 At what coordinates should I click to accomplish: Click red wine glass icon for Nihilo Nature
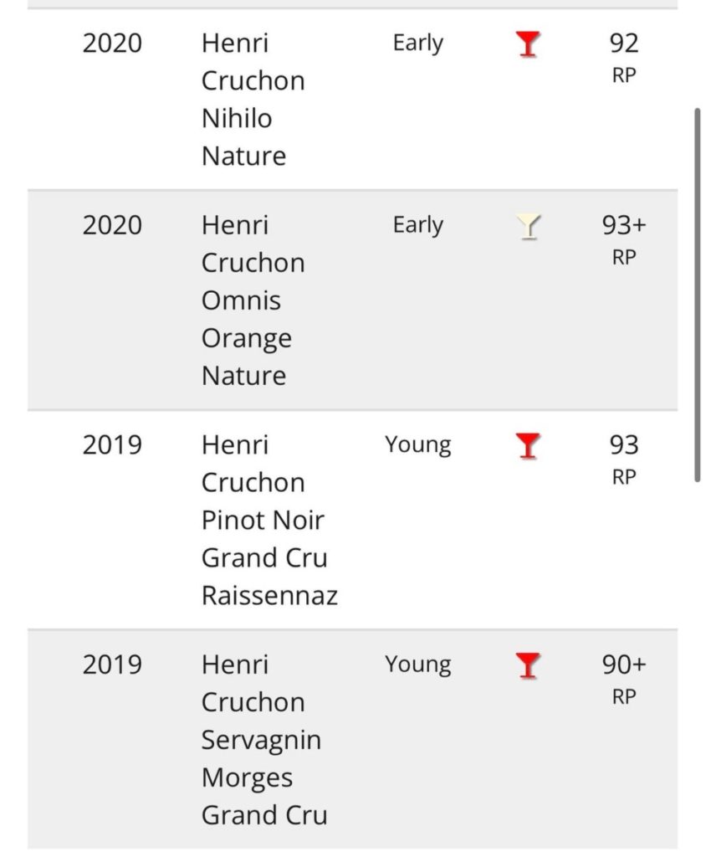pos(527,44)
